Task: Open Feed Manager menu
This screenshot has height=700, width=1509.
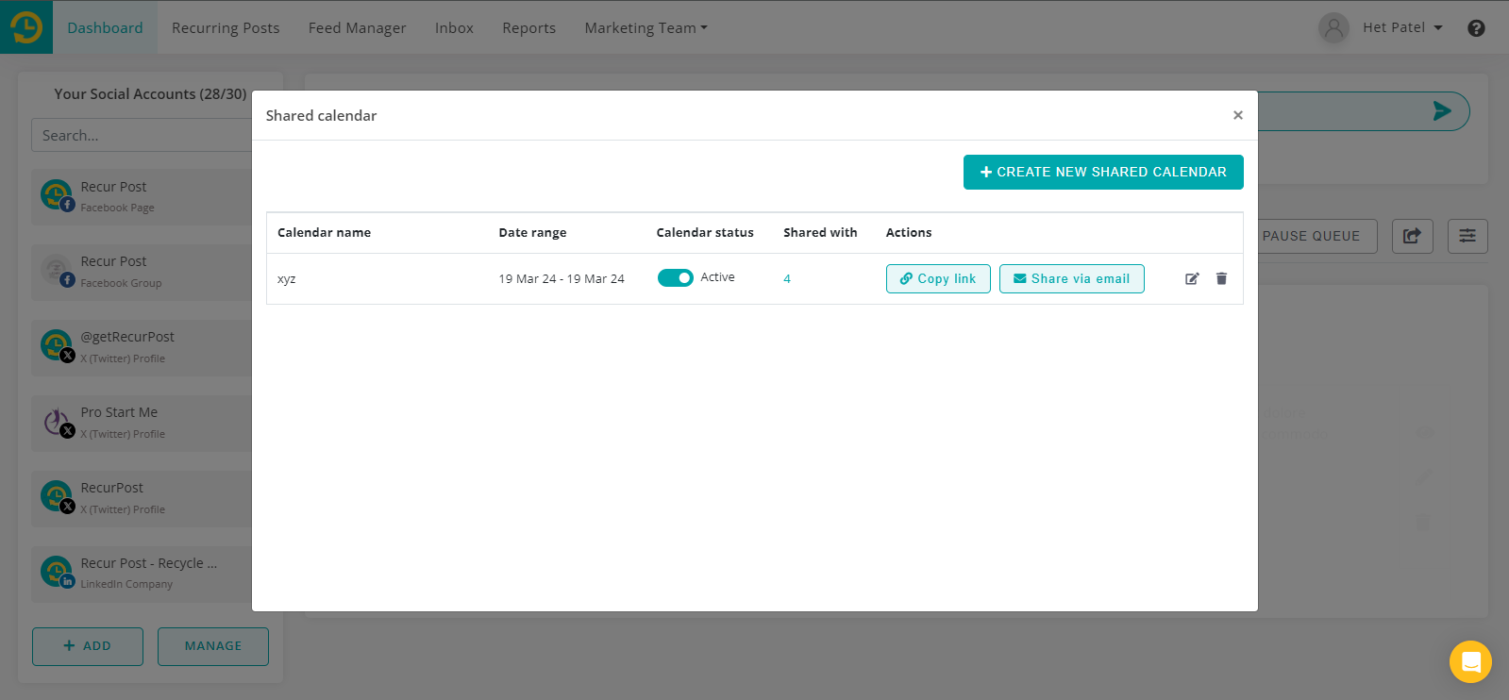Action: tap(357, 28)
